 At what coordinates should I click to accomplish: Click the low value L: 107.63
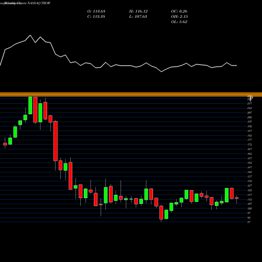(138, 17)
